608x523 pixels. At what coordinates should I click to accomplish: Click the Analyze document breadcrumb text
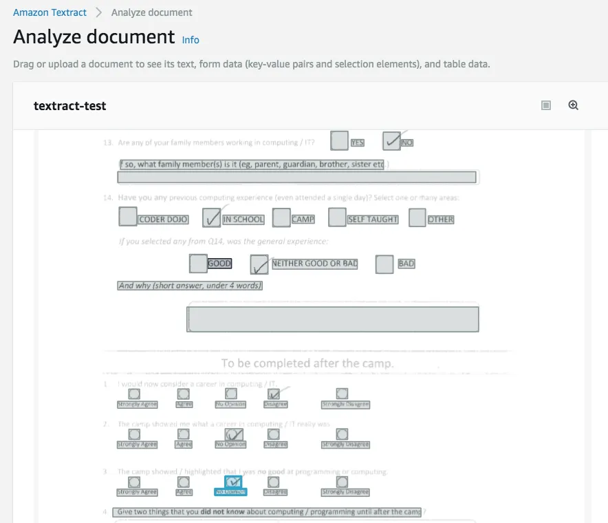[x=151, y=12]
